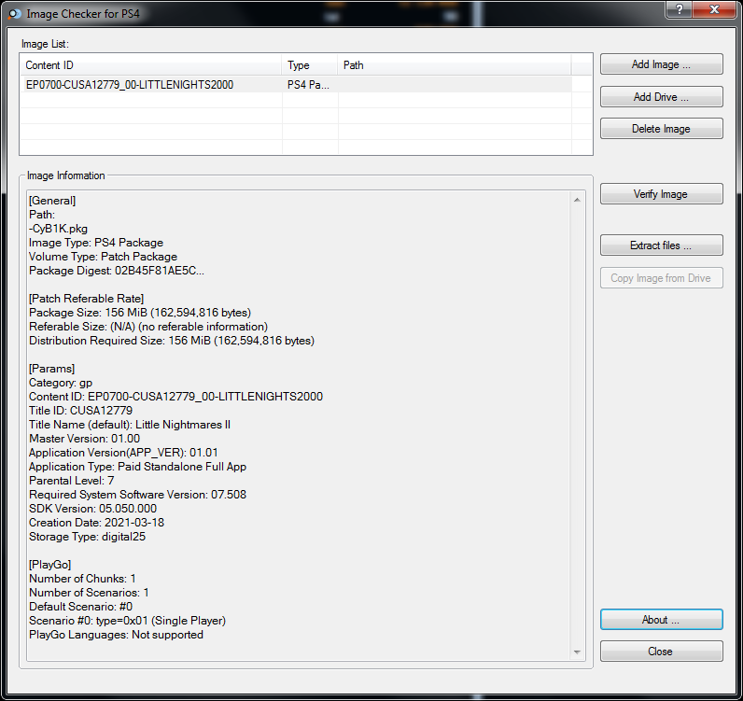Click the 'Title Name (default): Little Nightmares II' line

(130, 425)
